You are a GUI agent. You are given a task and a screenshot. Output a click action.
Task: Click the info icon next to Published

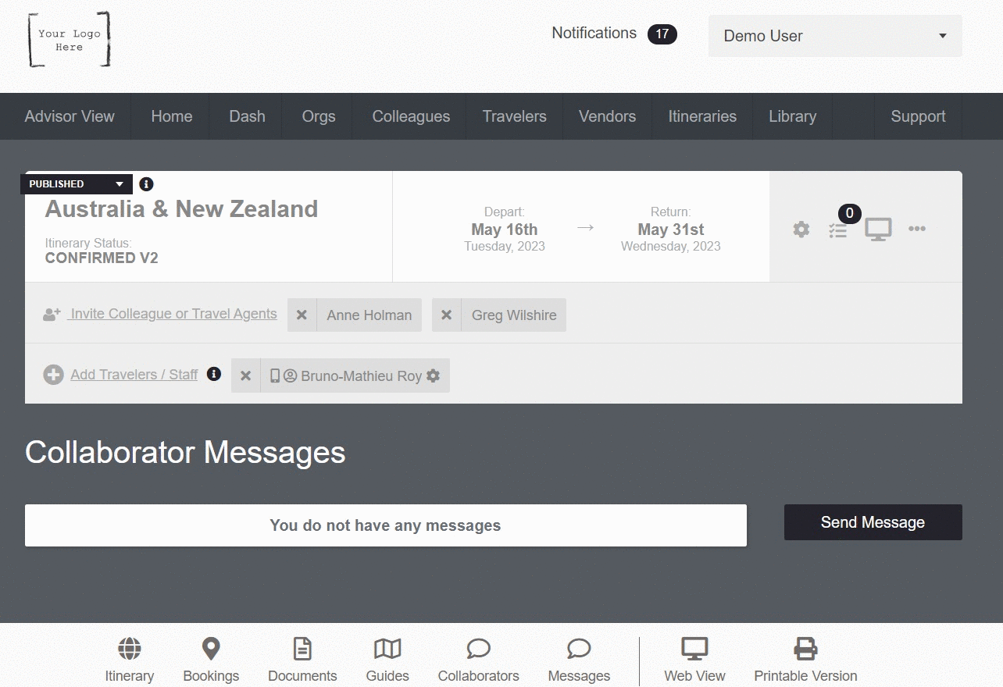point(146,184)
